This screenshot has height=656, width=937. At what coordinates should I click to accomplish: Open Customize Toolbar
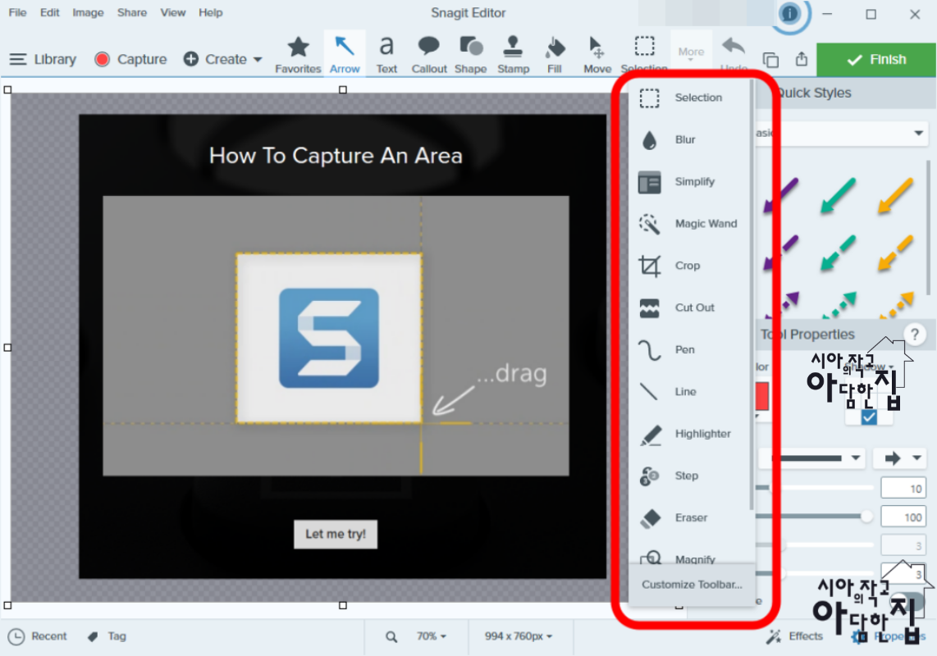pos(692,585)
